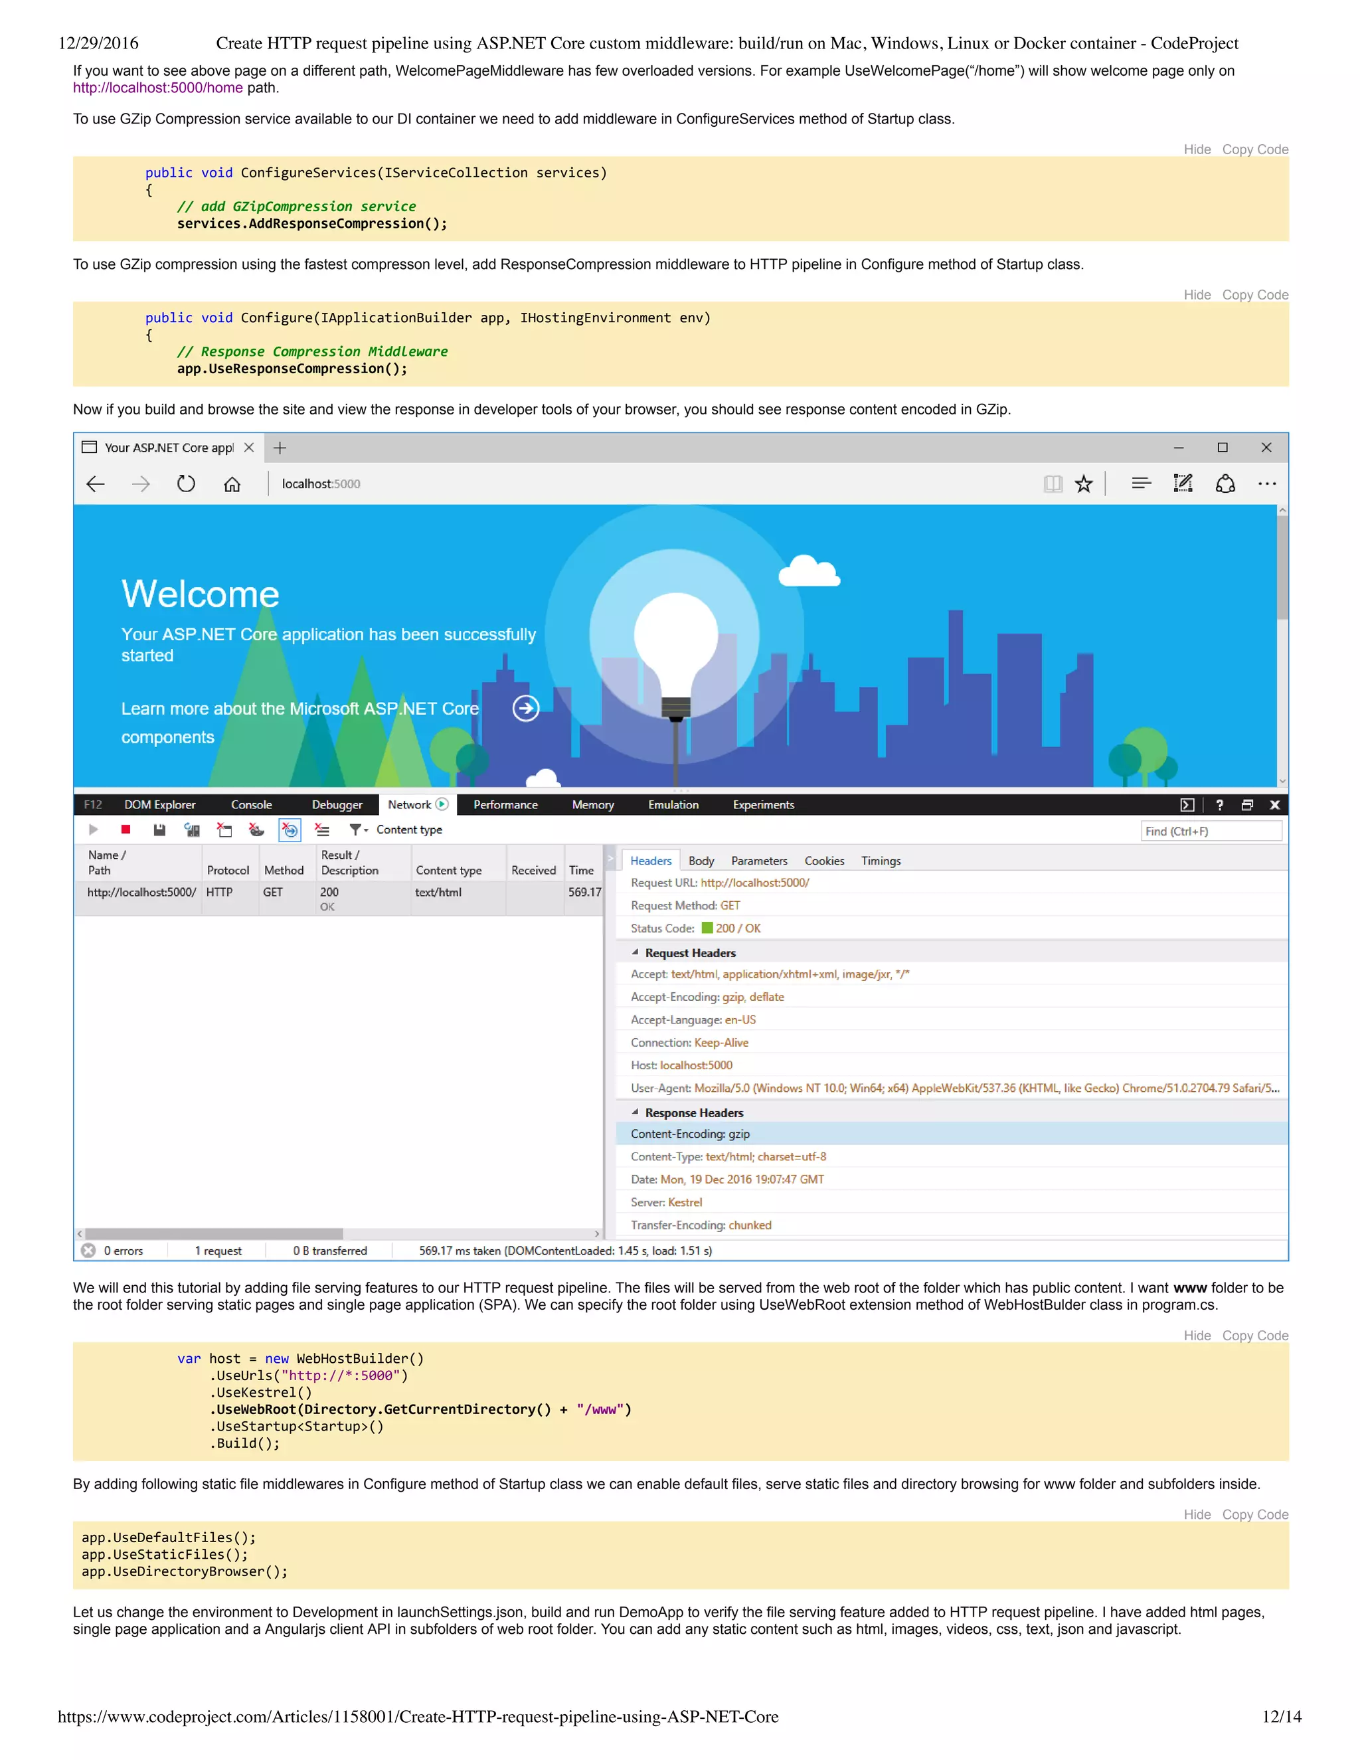Open the Performance tab
This screenshot has height=1760, width=1360.
(505, 804)
